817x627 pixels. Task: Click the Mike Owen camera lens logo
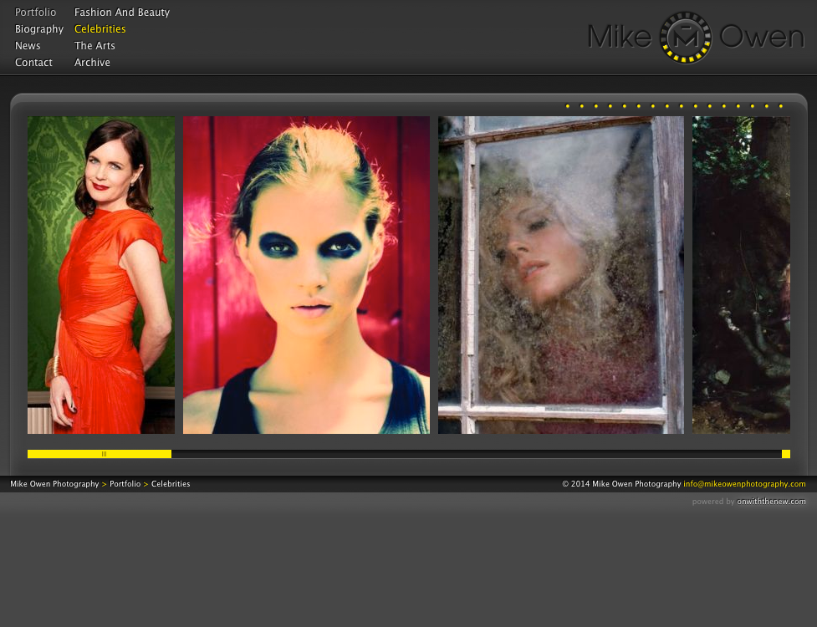686,38
